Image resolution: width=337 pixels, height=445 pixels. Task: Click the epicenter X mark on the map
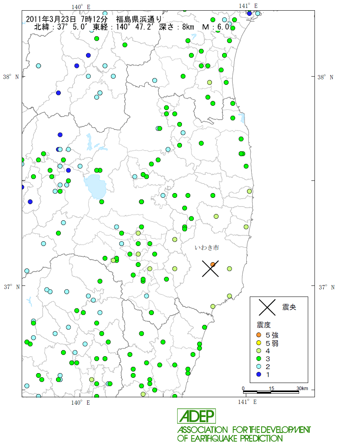coord(210,269)
